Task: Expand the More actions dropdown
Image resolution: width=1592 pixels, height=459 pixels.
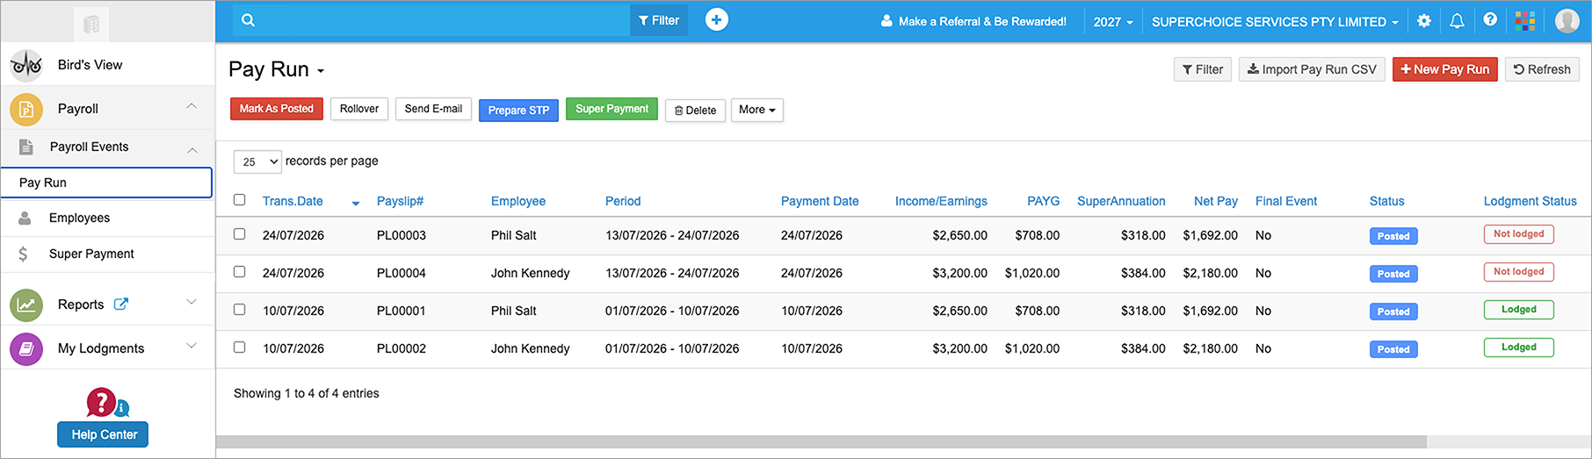Action: pos(756,110)
